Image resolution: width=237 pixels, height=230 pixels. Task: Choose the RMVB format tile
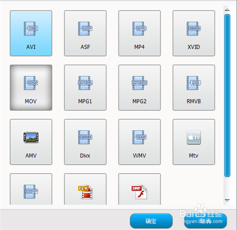(x=194, y=88)
